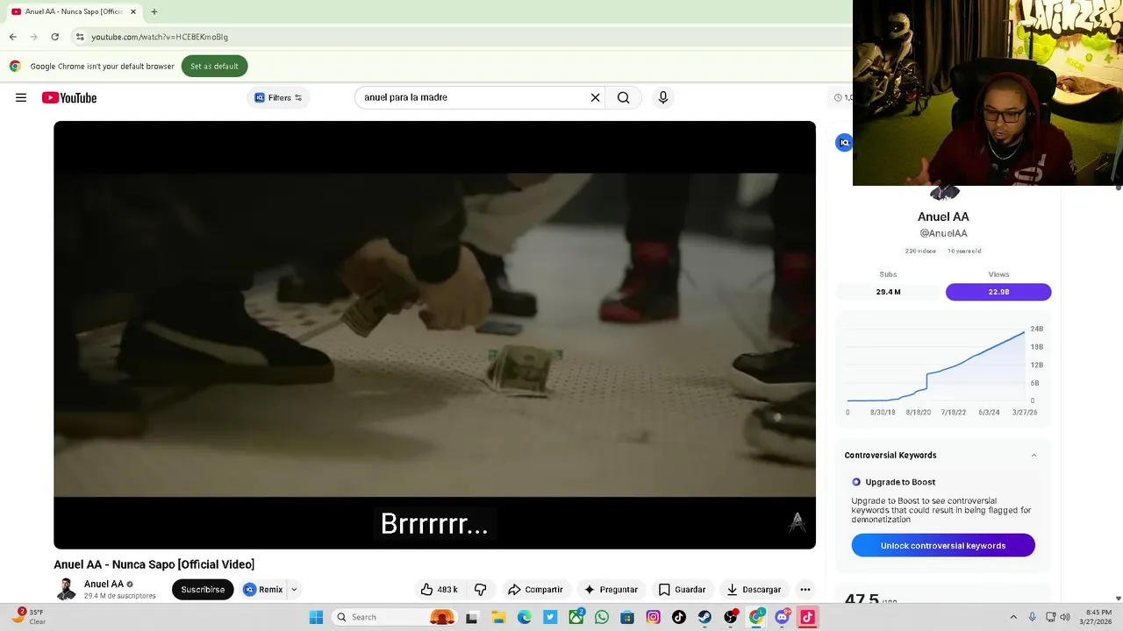Image resolution: width=1123 pixels, height=631 pixels.
Task: Go to the YouTube home logo
Action: pos(69,97)
